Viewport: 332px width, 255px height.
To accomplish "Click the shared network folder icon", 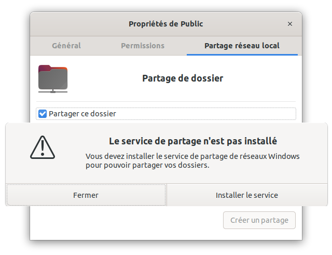I will click(x=53, y=79).
